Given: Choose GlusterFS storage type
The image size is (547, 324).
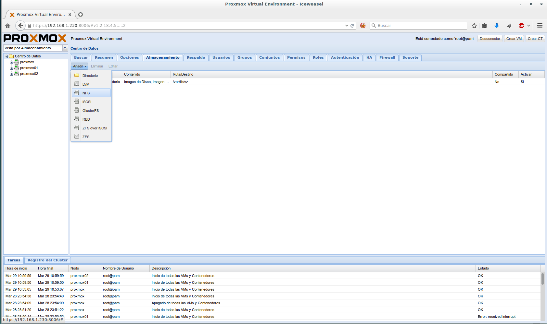Looking at the screenshot, I should click(x=90, y=111).
